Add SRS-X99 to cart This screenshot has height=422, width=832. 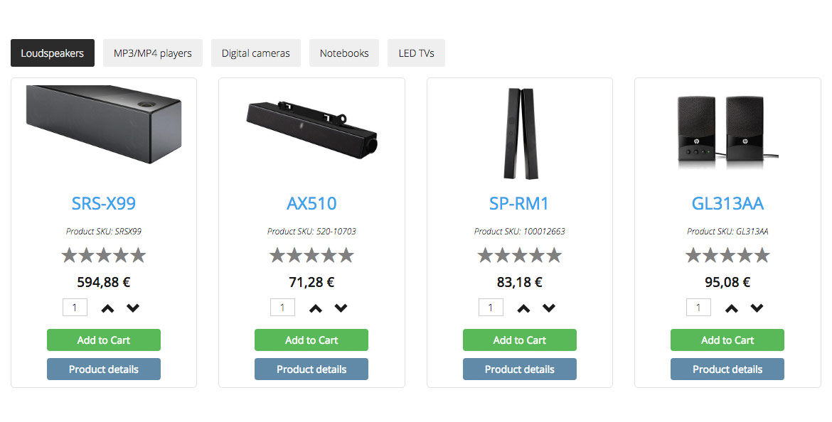point(104,340)
